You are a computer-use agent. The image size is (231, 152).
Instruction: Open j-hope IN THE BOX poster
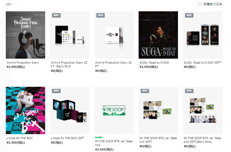(x=25, y=110)
